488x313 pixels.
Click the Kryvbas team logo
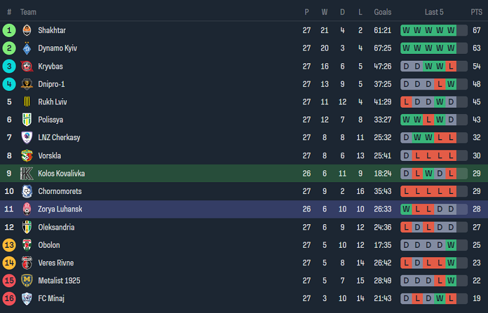[x=27, y=66]
